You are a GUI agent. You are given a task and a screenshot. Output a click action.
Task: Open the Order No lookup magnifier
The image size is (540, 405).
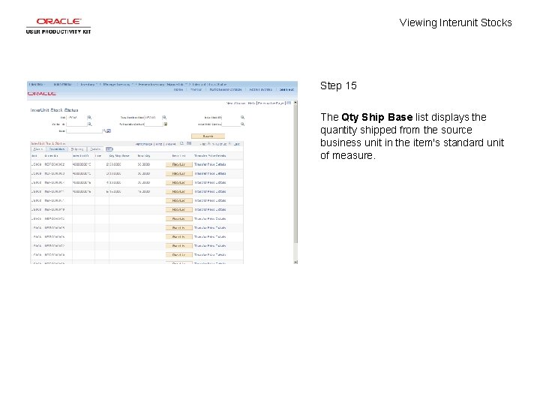(x=89, y=124)
